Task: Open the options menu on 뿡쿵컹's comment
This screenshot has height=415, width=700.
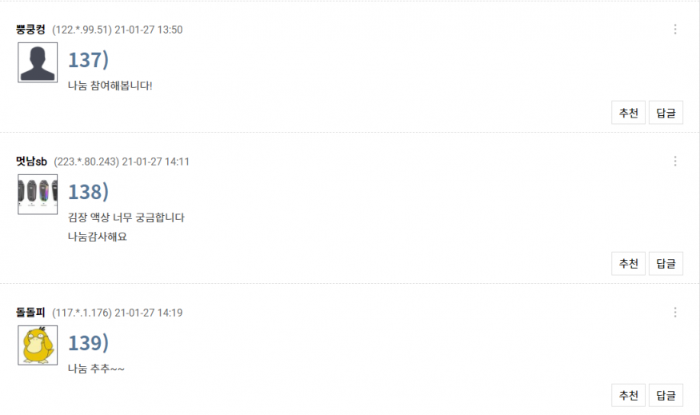Action: click(675, 30)
